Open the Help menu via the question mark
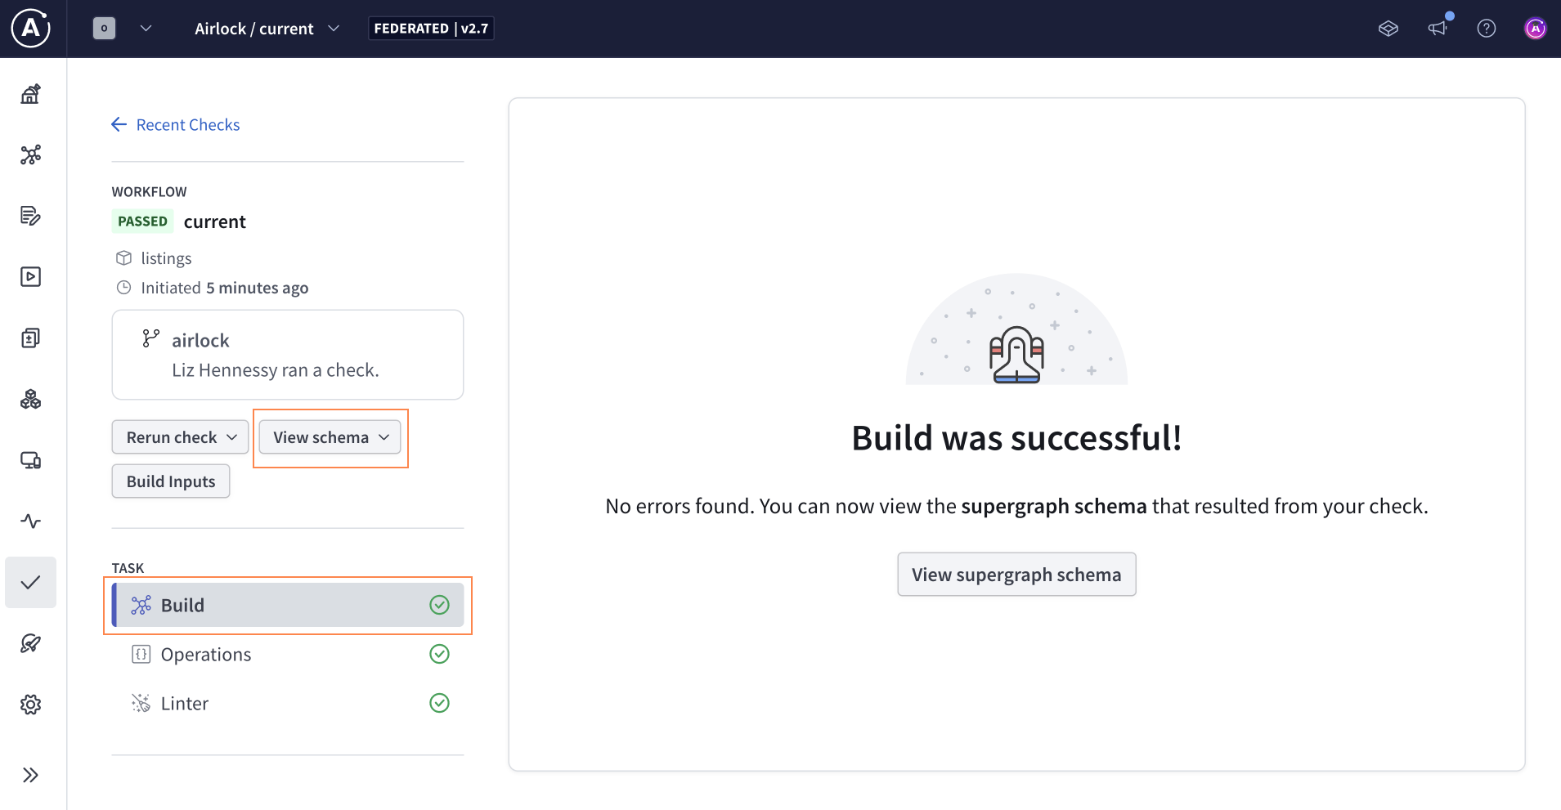 [1487, 28]
